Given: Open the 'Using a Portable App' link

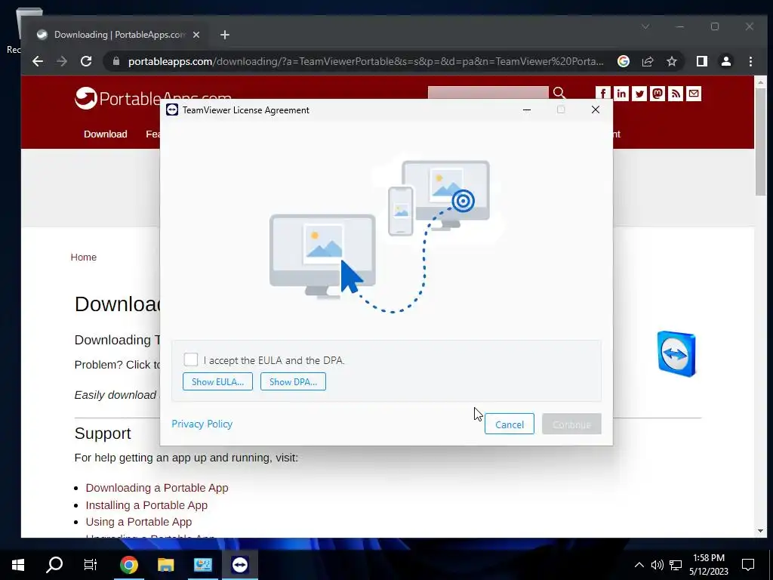Looking at the screenshot, I should (139, 522).
